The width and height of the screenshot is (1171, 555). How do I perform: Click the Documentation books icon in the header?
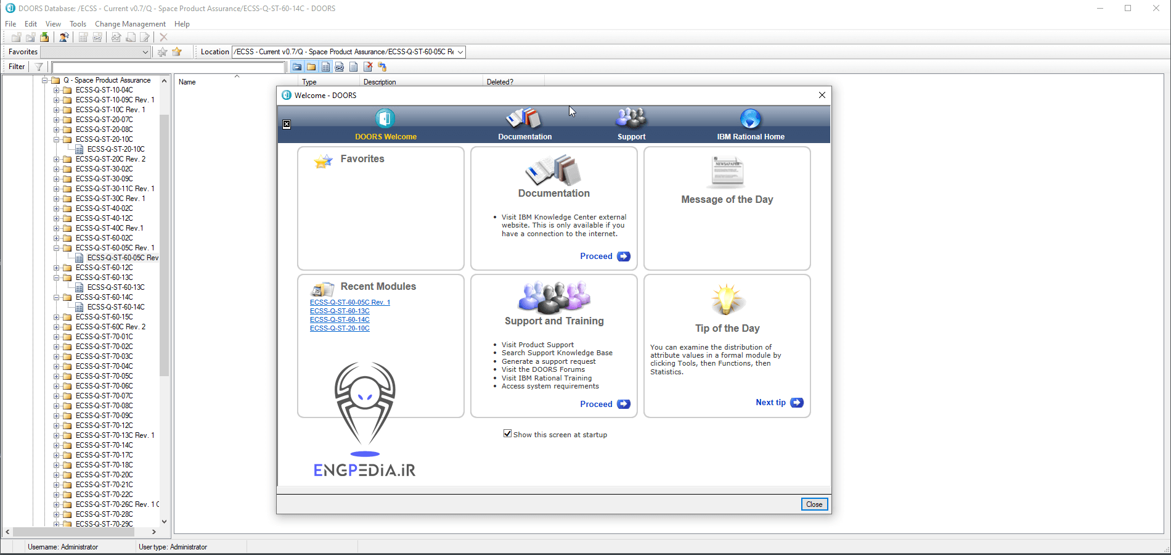[x=524, y=118]
